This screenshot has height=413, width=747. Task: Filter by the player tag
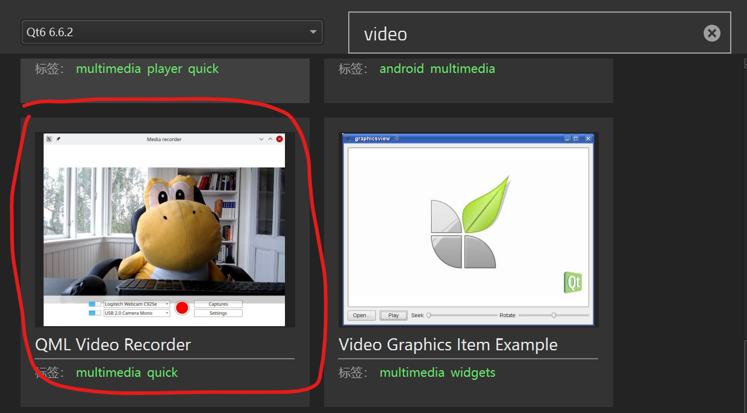click(x=164, y=69)
